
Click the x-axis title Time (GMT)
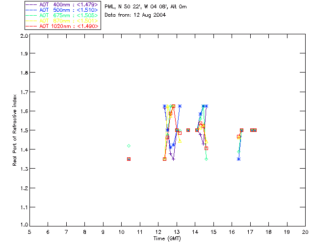tap(167, 239)
